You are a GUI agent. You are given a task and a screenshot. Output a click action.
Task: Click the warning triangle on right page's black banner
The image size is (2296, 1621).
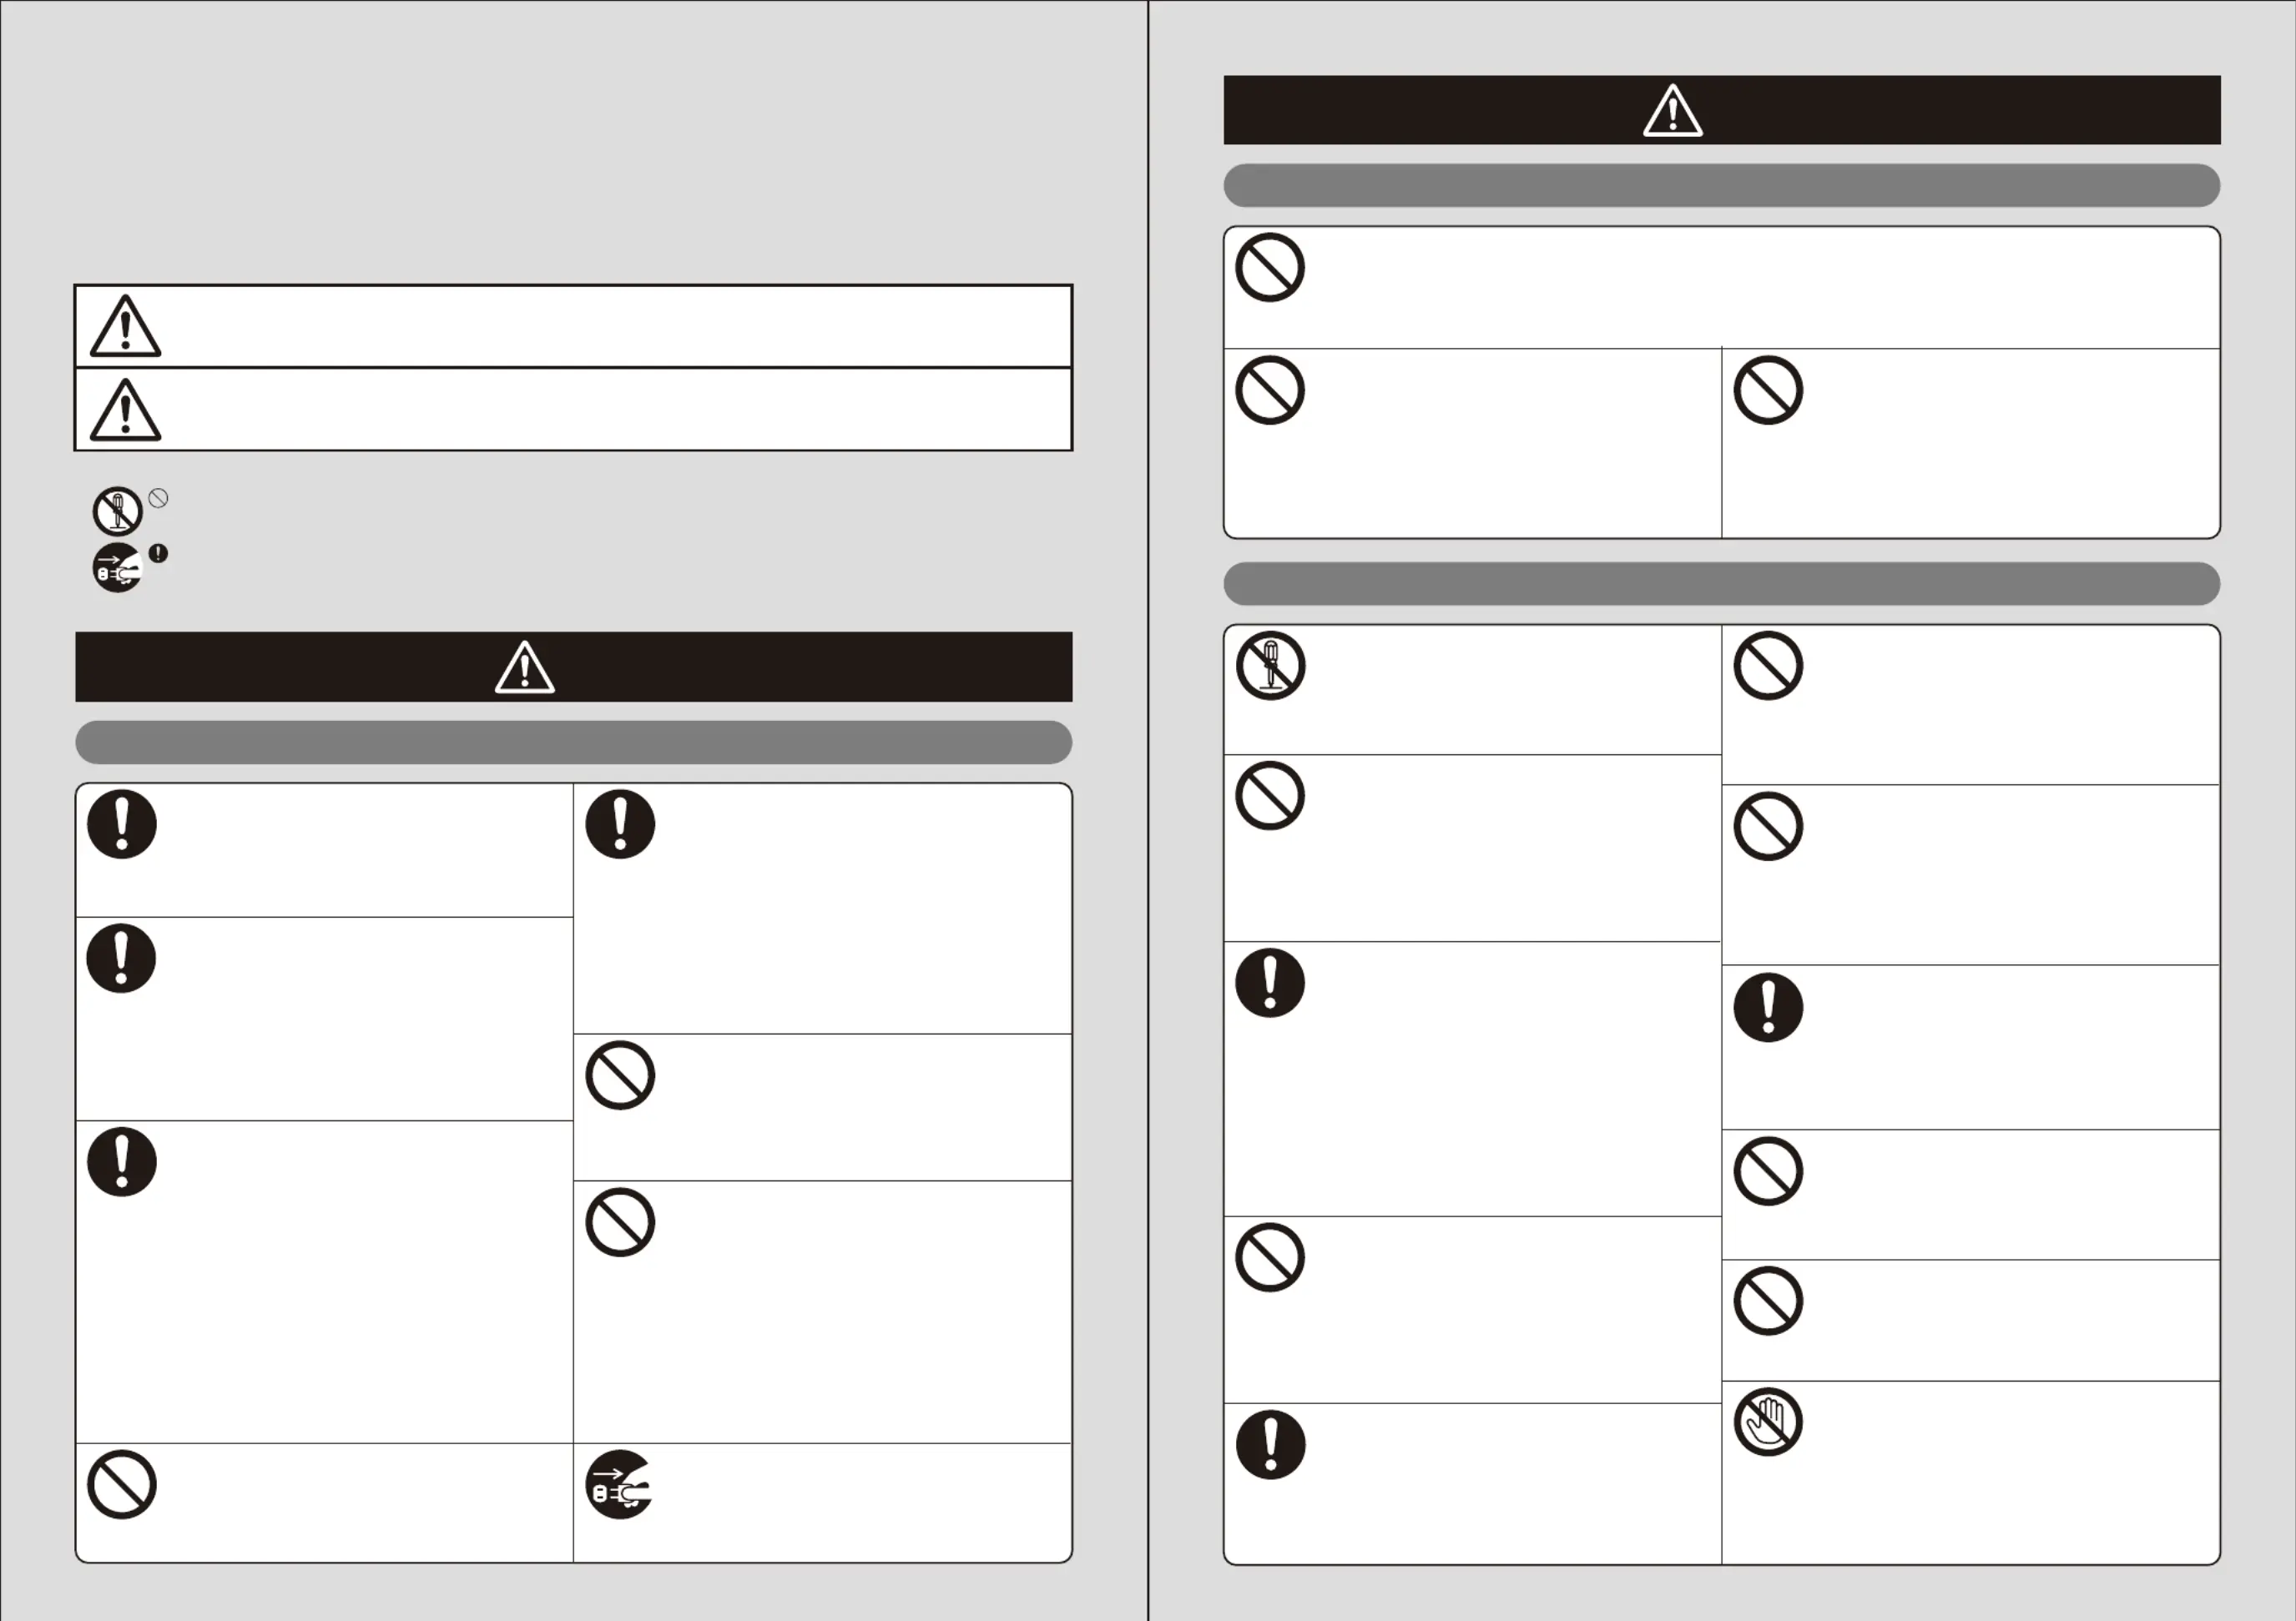(1673, 110)
